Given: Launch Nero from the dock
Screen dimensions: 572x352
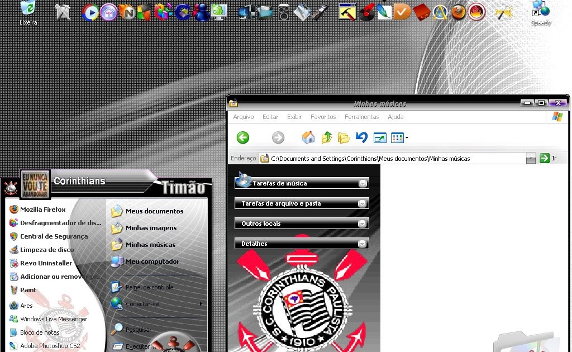Looking at the screenshot, I should [128, 13].
